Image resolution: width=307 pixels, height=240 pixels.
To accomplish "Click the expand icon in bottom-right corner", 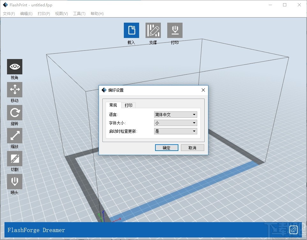I will point(293,230).
